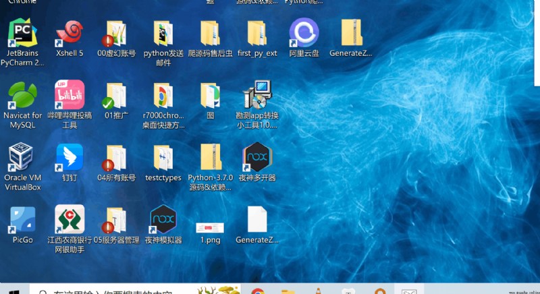
Task: Select the 爬源码售后虫 folder
Action: click(x=210, y=33)
